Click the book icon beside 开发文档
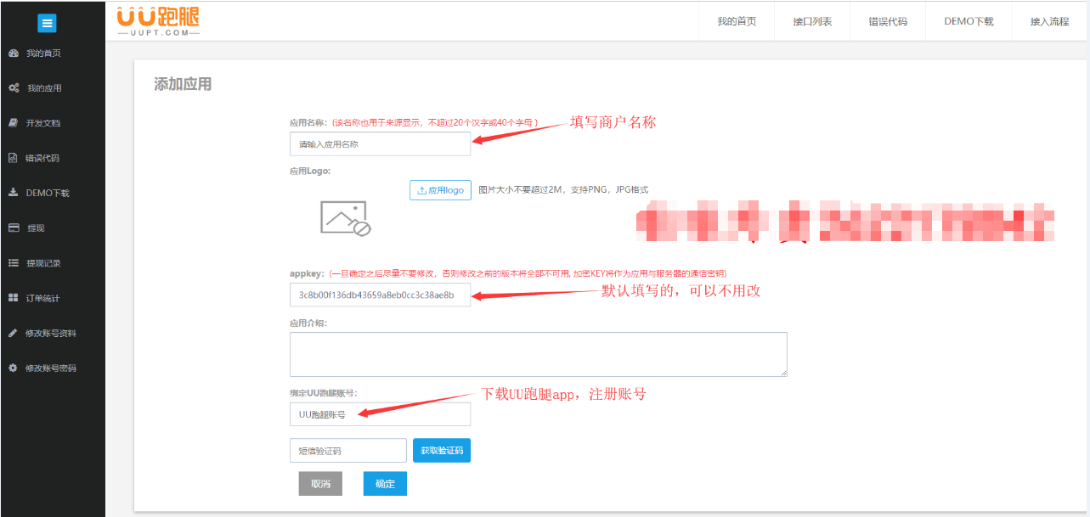This screenshot has width=1090, height=517. (x=14, y=123)
